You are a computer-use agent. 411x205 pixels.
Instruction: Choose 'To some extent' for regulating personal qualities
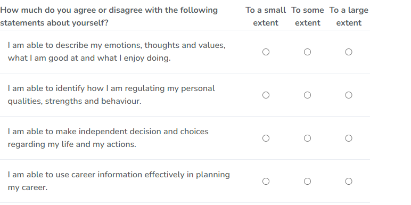point(308,95)
